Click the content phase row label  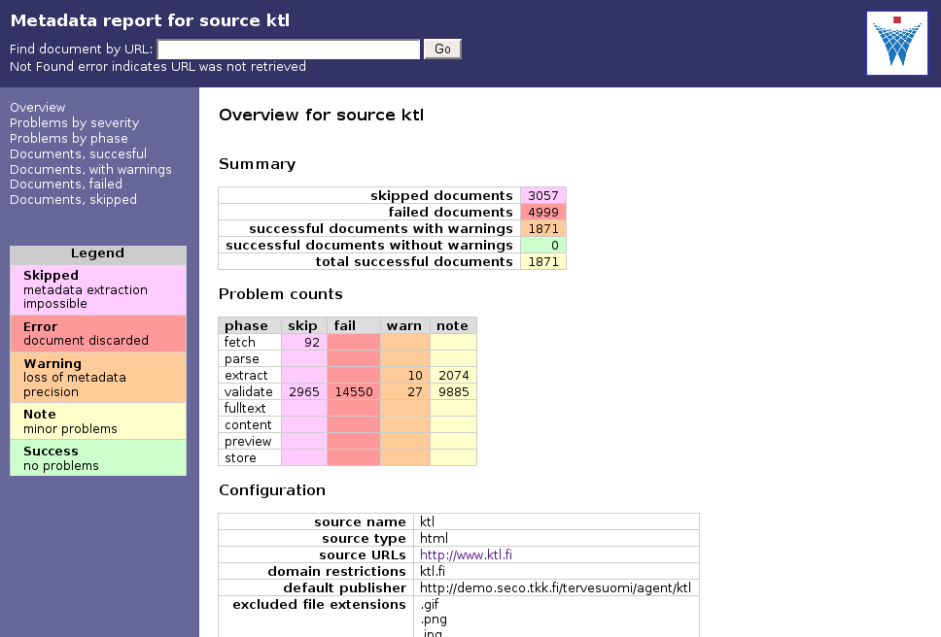[250, 425]
